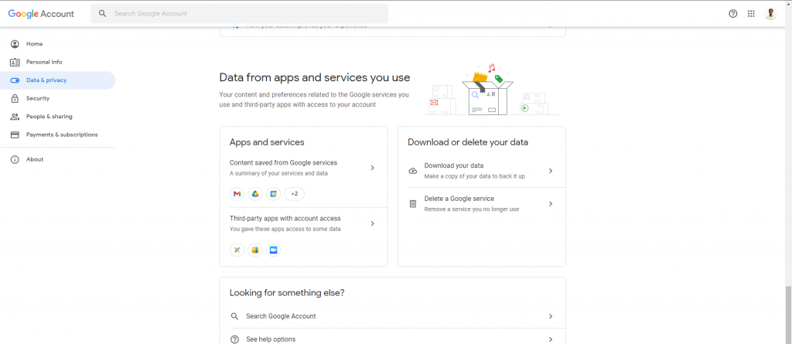
Task: Click the Google Account logo
Action: [x=41, y=14]
